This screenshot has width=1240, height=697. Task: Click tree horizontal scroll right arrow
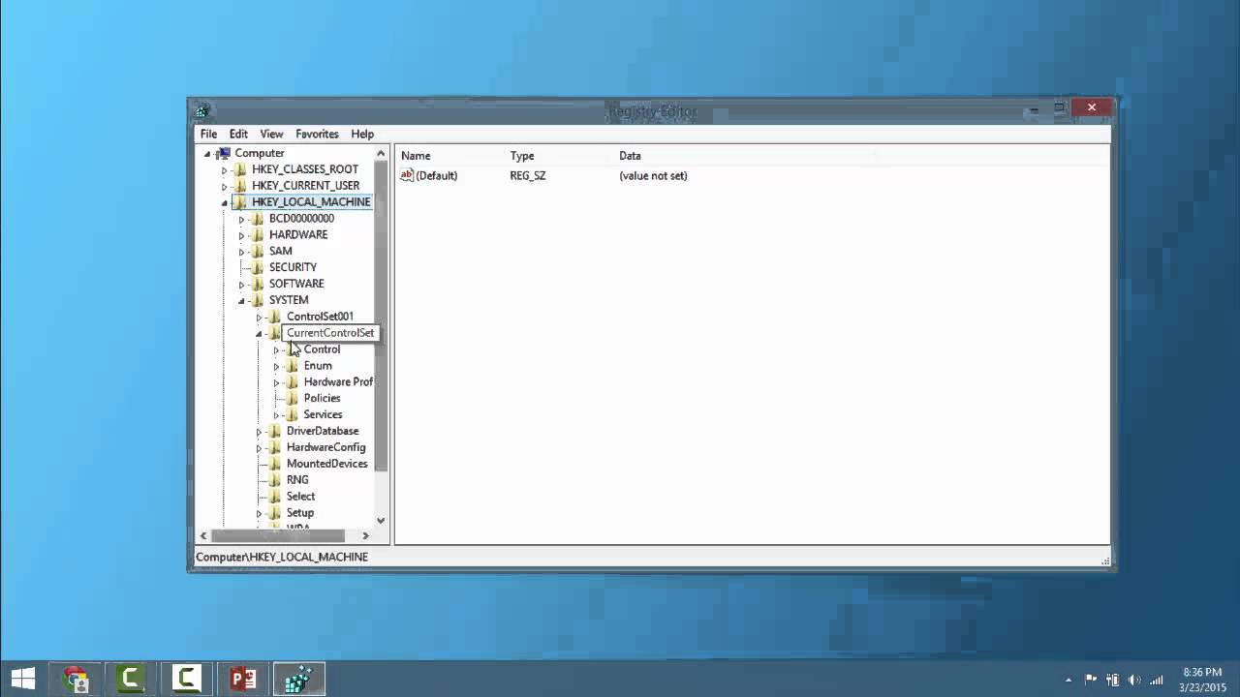coord(365,535)
